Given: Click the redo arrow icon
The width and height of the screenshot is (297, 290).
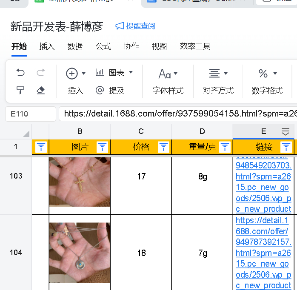Looking at the screenshot, I should click(x=41, y=73).
